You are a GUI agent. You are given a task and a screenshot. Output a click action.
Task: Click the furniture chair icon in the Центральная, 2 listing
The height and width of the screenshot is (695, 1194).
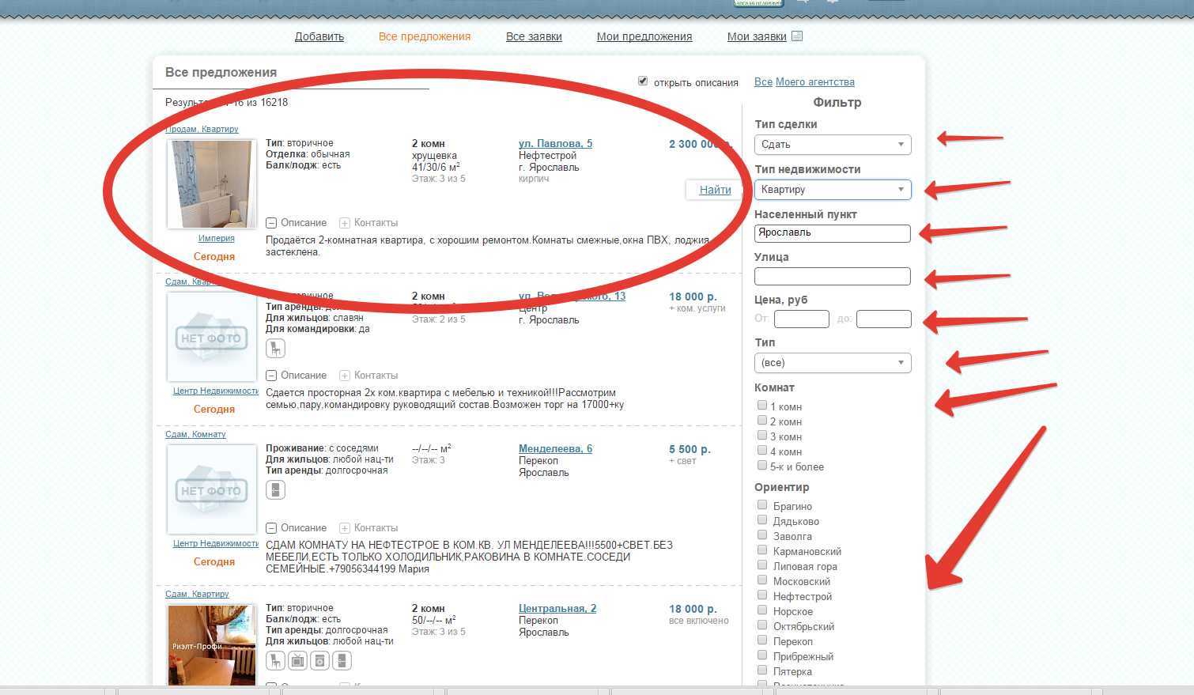[x=275, y=660]
